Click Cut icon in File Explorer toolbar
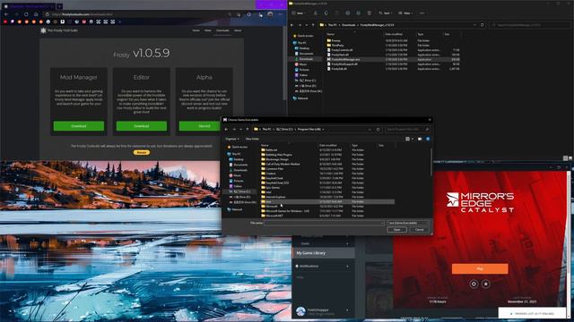The width and height of the screenshot is (574, 322). tap(316, 13)
